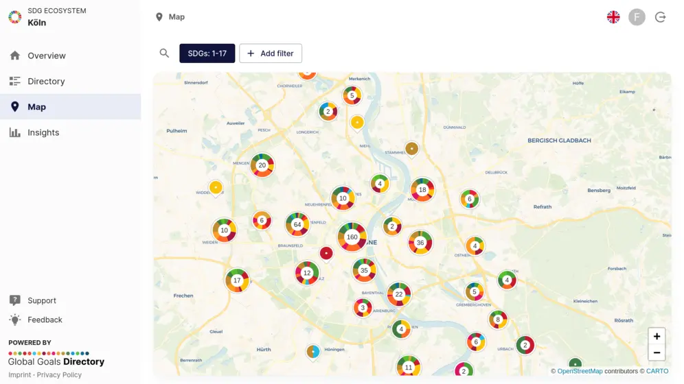Click the logout icon
The height and width of the screenshot is (384, 684).
(661, 17)
